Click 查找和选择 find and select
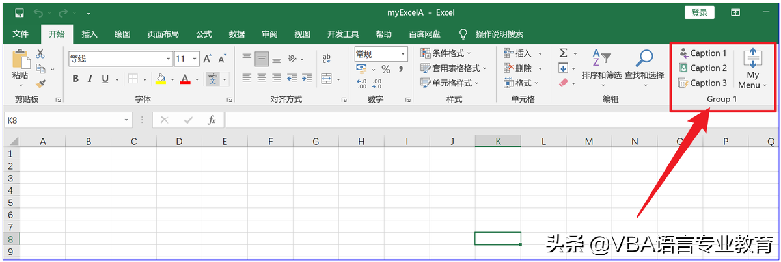The width and height of the screenshot is (781, 262). pos(644,69)
